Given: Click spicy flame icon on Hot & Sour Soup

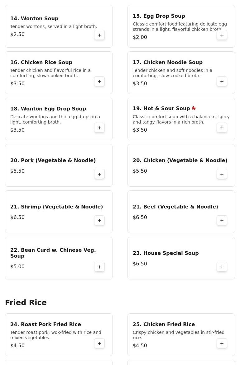Looking at the screenshot, I should [x=194, y=108].
